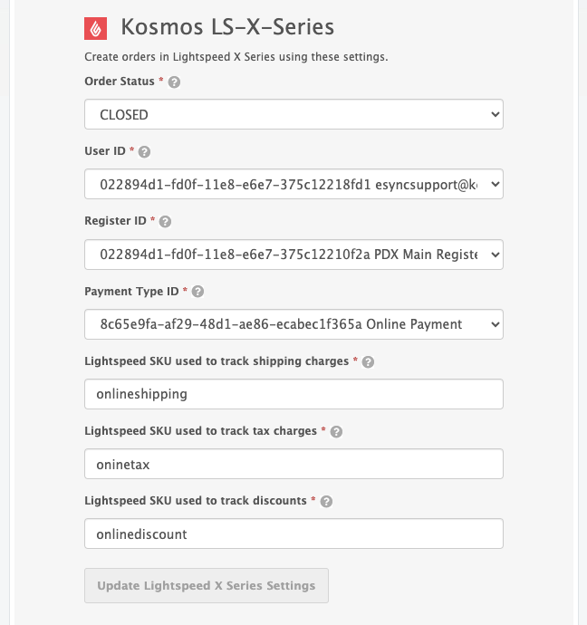
Task: Focus the onlineshipping SKU text field
Action: 293,394
